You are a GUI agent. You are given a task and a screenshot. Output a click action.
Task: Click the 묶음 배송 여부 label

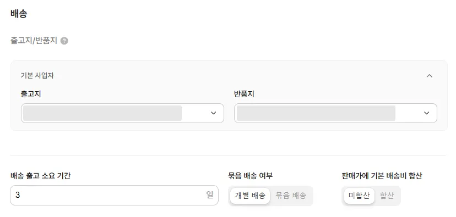click(251, 176)
